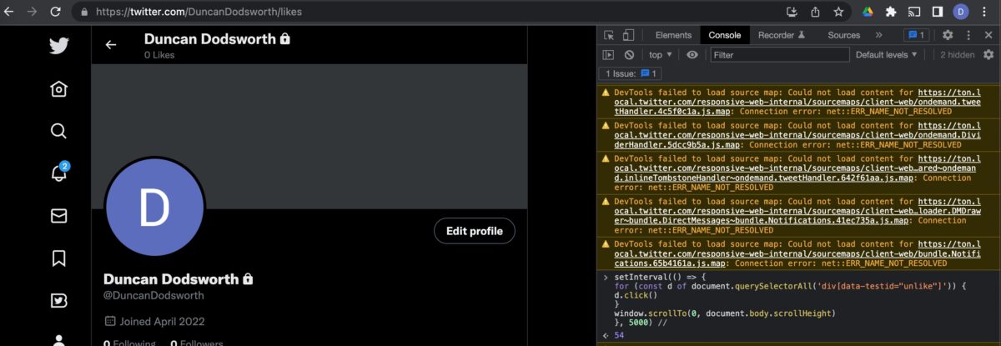Open DevTools settings gear in top tab bar
The width and height of the screenshot is (1001, 346).
pyautogui.click(x=948, y=35)
